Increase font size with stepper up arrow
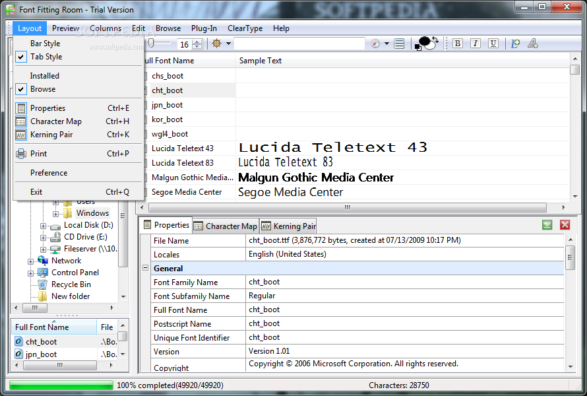The width and height of the screenshot is (587, 396). click(x=198, y=41)
